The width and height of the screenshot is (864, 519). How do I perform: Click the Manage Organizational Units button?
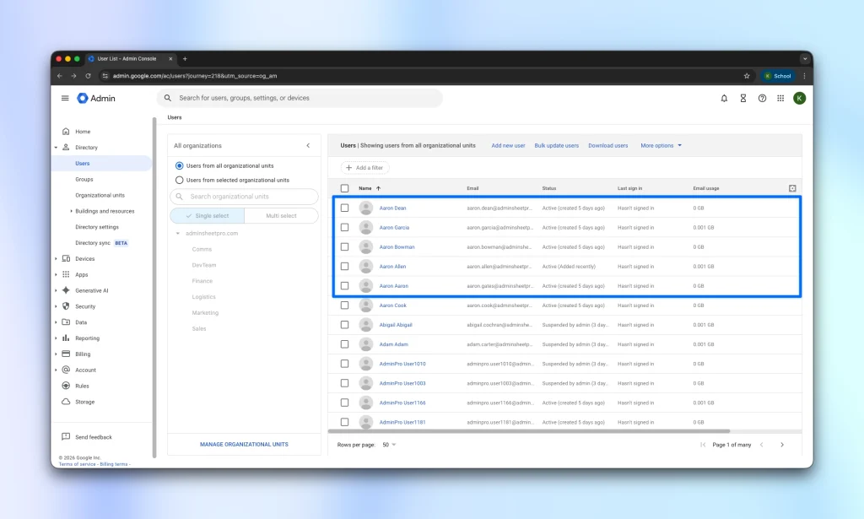click(x=244, y=444)
